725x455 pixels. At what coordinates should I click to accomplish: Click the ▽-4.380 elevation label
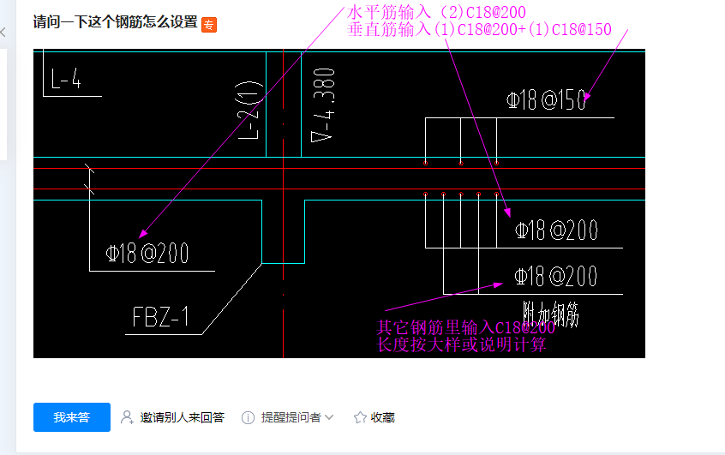pos(323,105)
